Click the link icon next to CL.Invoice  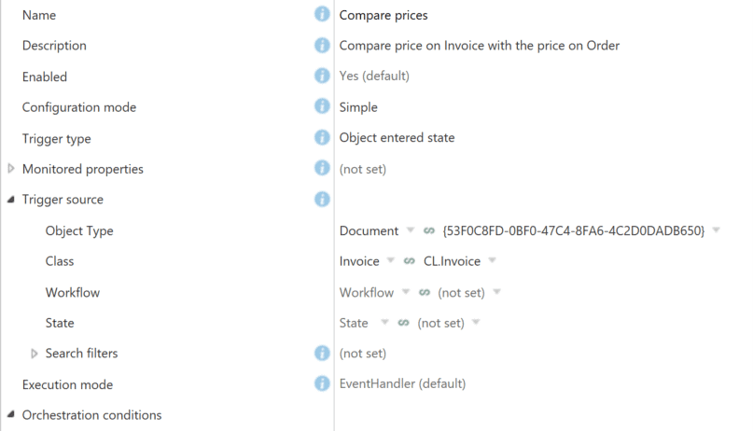tap(409, 261)
